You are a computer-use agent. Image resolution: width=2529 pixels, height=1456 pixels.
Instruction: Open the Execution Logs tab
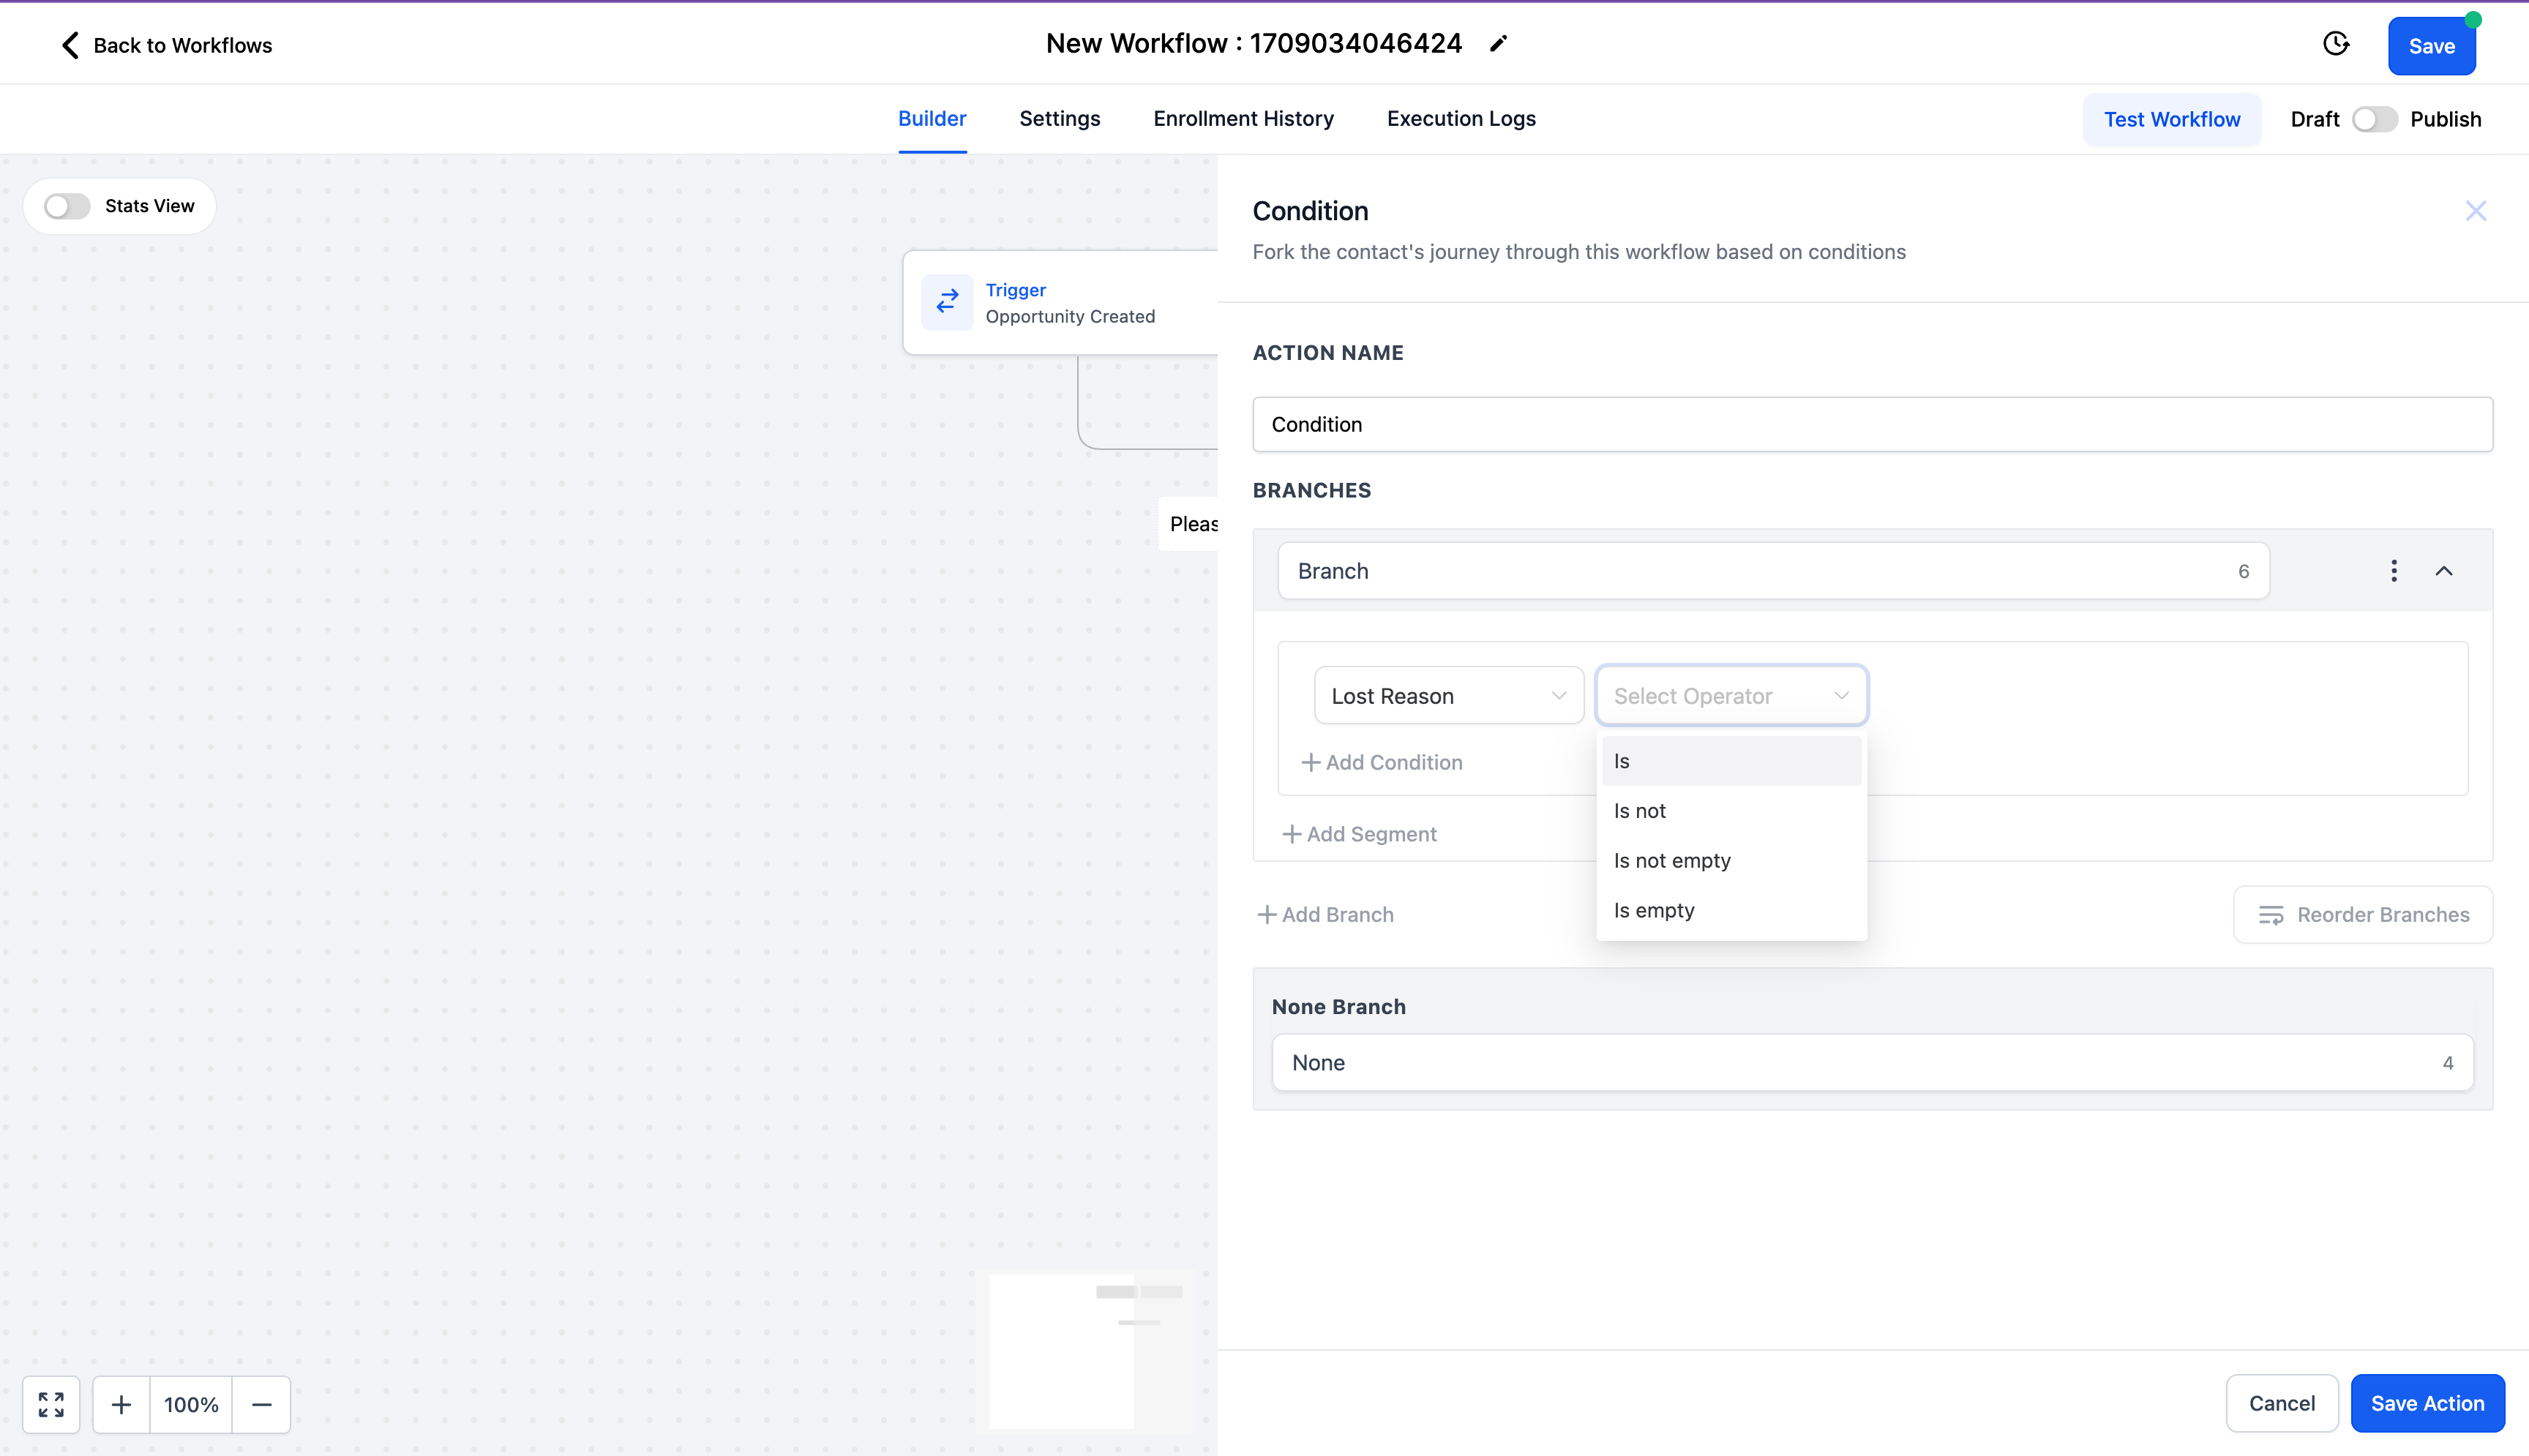(1461, 119)
